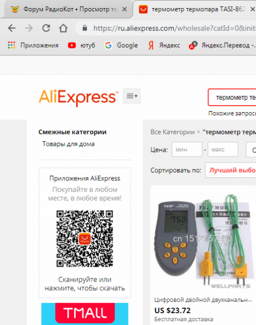This screenshot has height=325, width=256.
Task: Open the ютуб YouTube bookmark
Action: point(82,45)
